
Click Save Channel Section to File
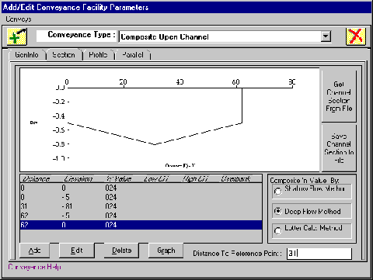[x=339, y=148]
